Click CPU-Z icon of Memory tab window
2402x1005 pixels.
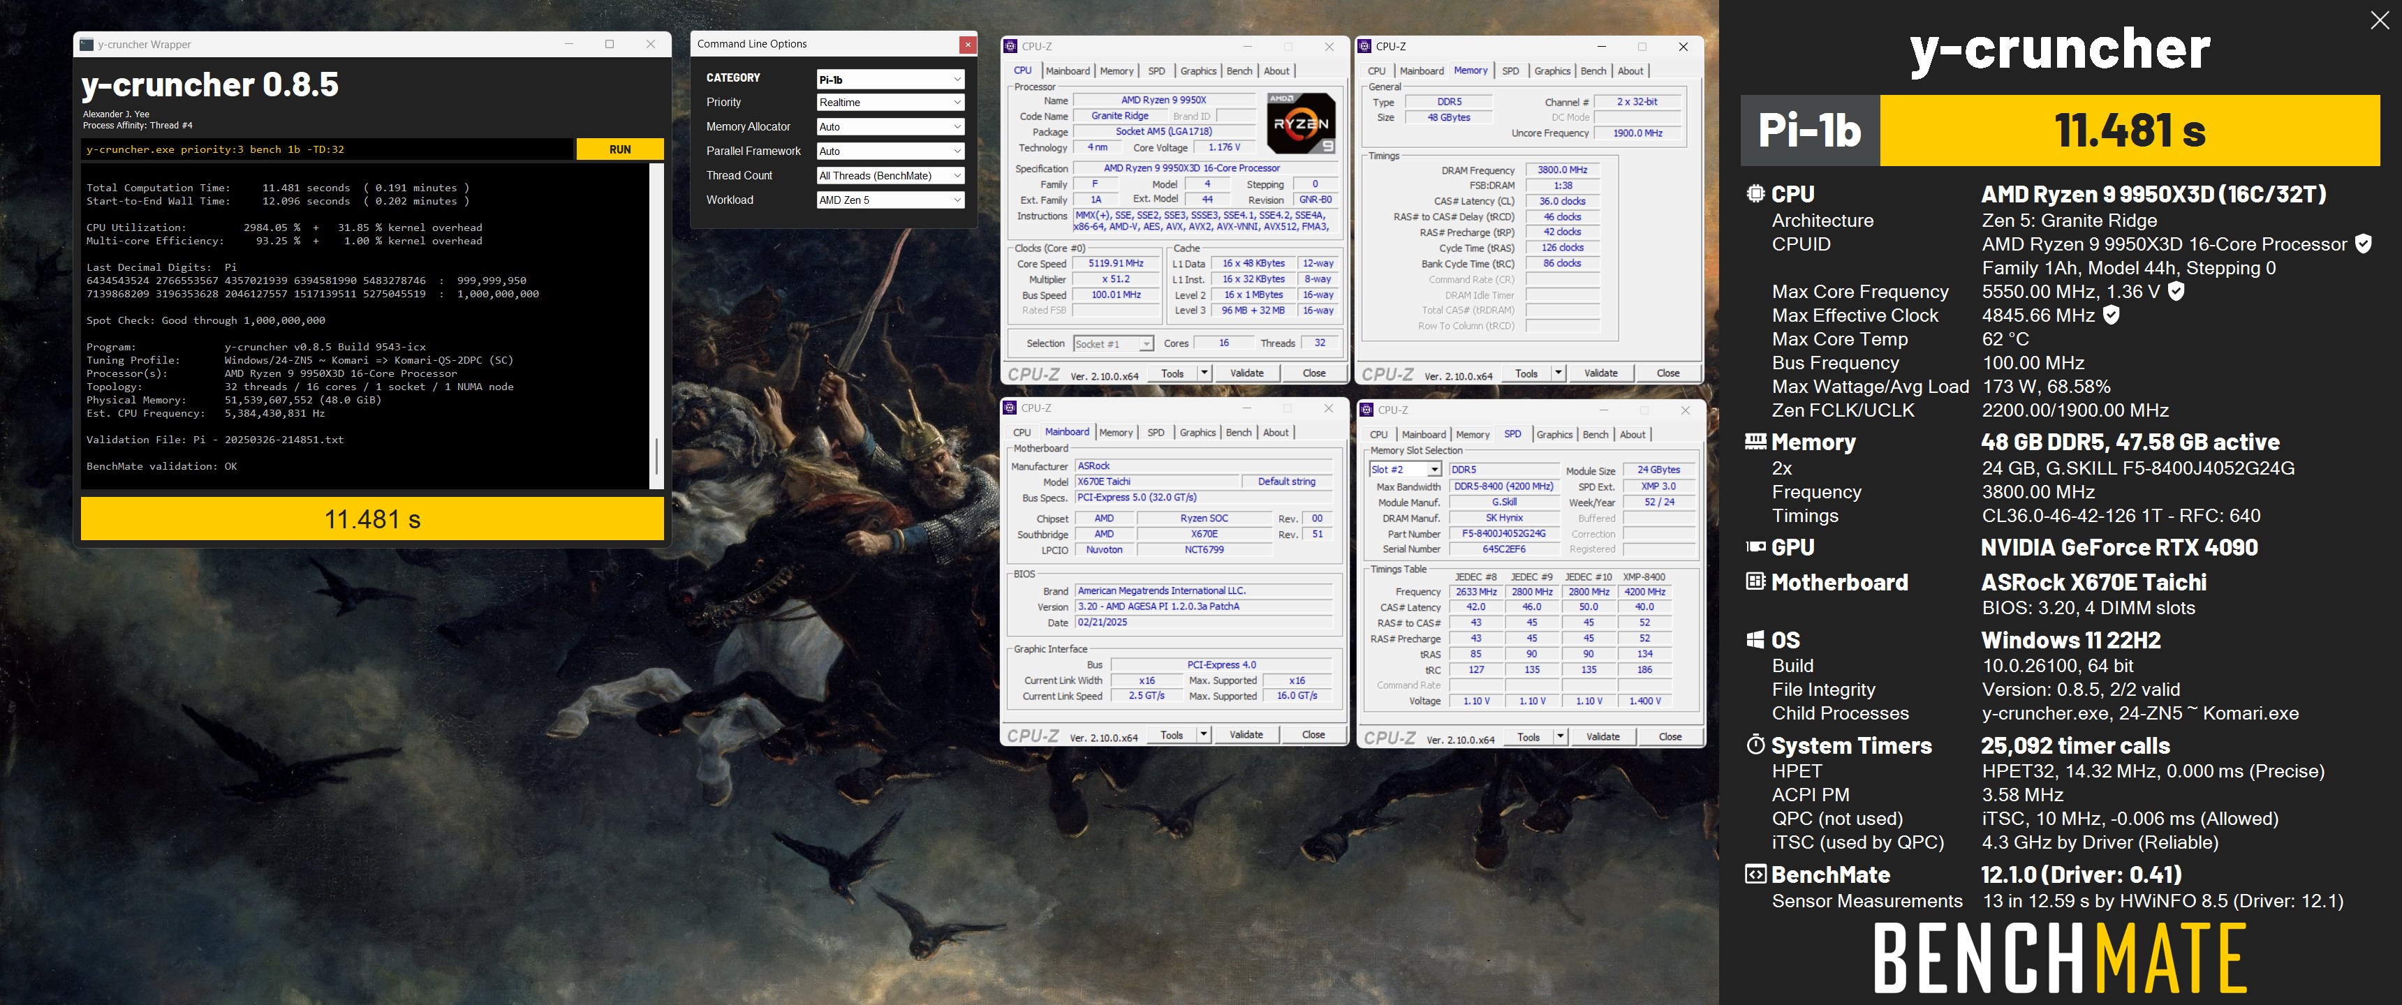coord(1364,45)
